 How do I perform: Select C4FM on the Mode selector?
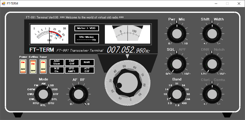[31, 89]
